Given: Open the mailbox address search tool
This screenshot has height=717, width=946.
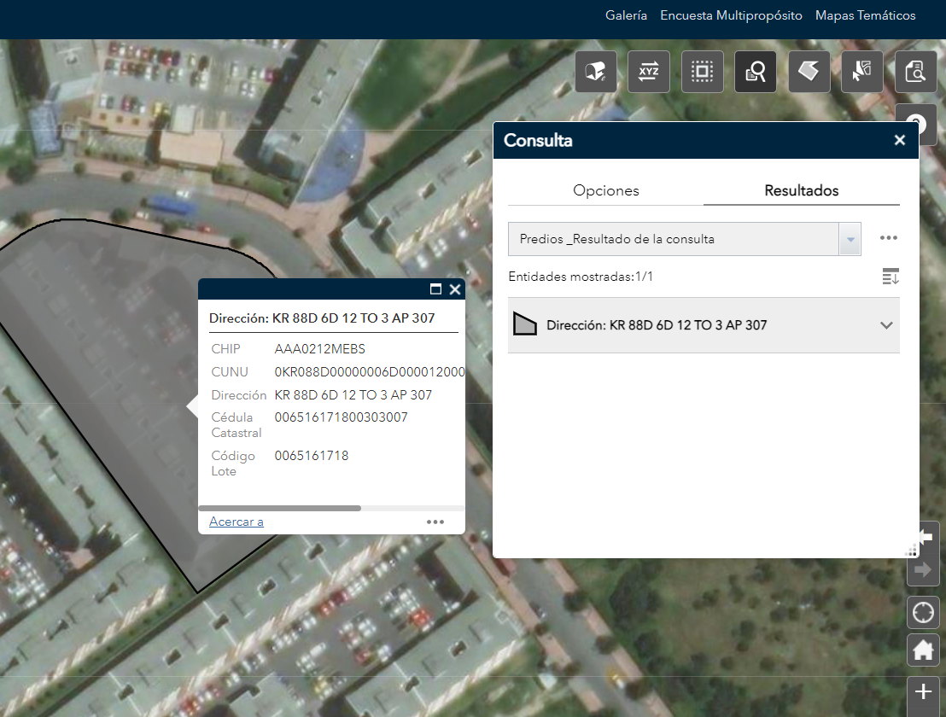Looking at the screenshot, I should 595,72.
